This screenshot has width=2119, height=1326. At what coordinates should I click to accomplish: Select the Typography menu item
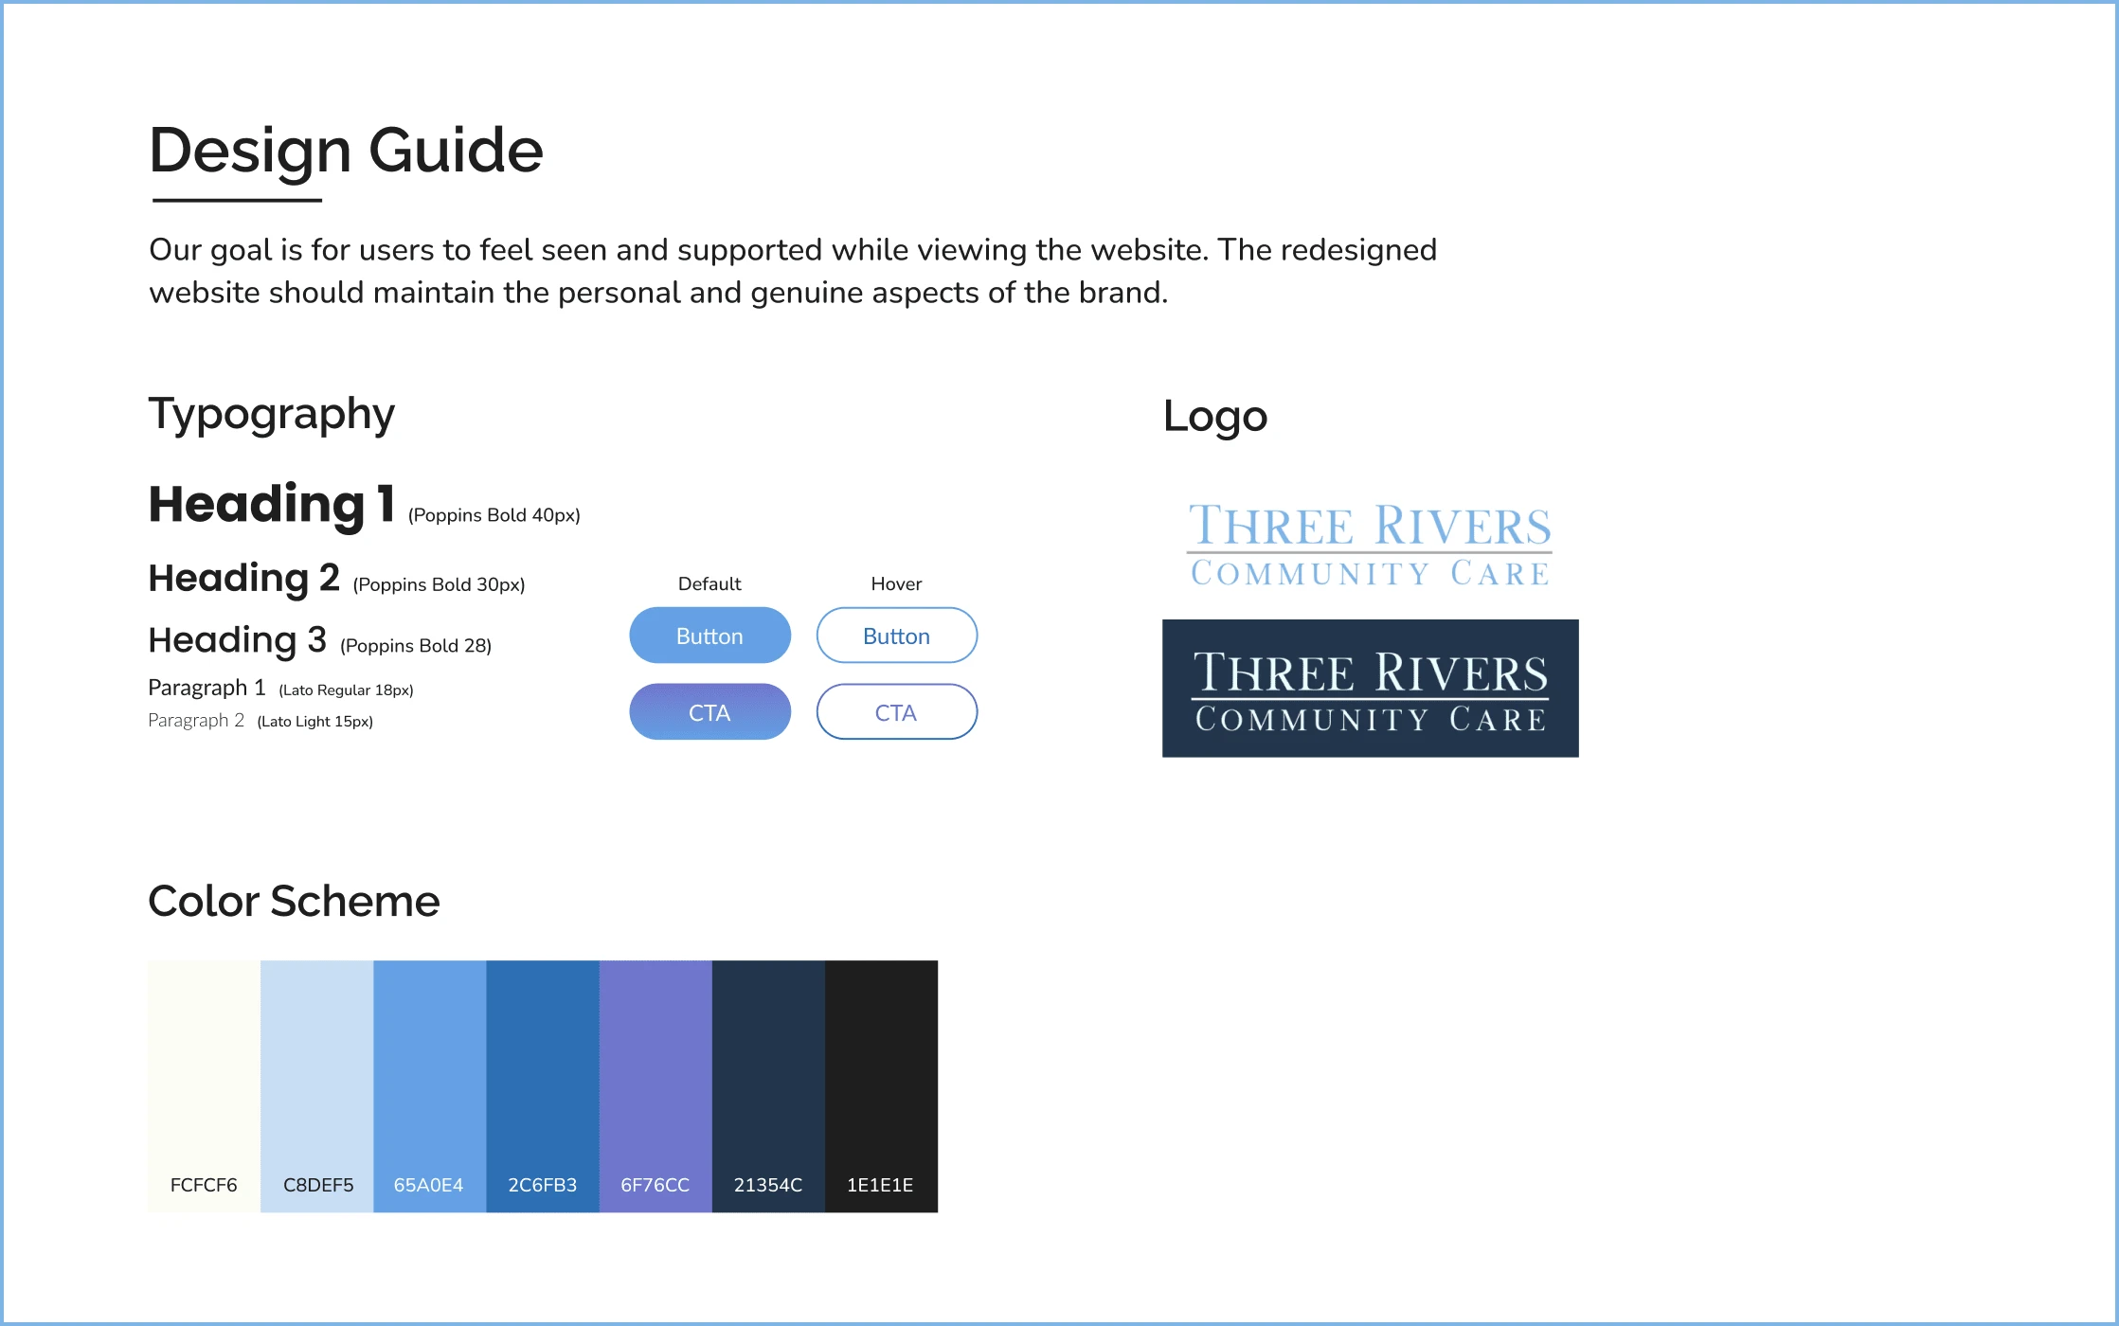(x=270, y=414)
